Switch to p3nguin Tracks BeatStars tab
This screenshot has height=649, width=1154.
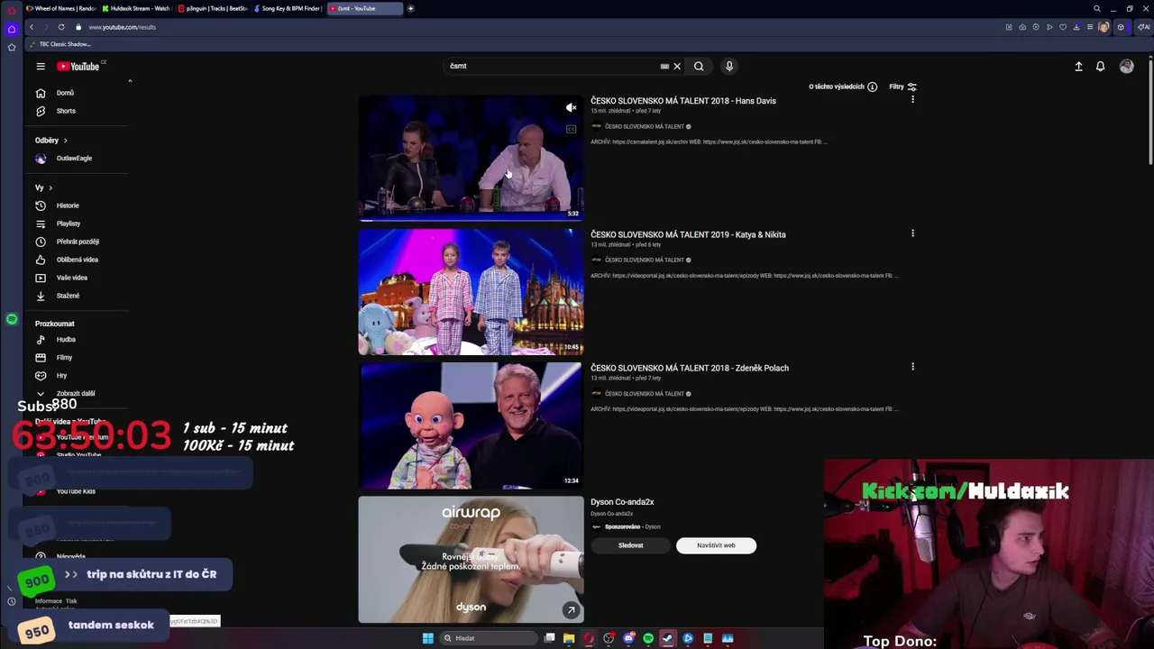pos(213,8)
